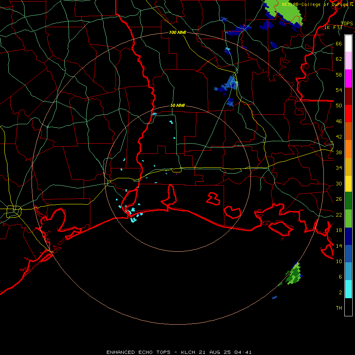Click the legend value 6
This screenshot has height=355, width=355.
point(340,277)
